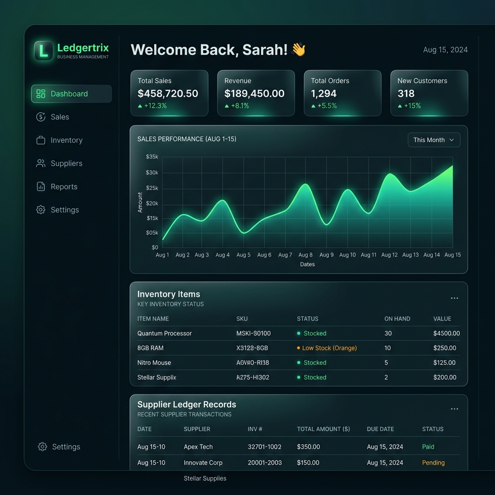The width and height of the screenshot is (495, 495).
Task: Open Inventory Items three-dot menu
Action: pos(454,298)
